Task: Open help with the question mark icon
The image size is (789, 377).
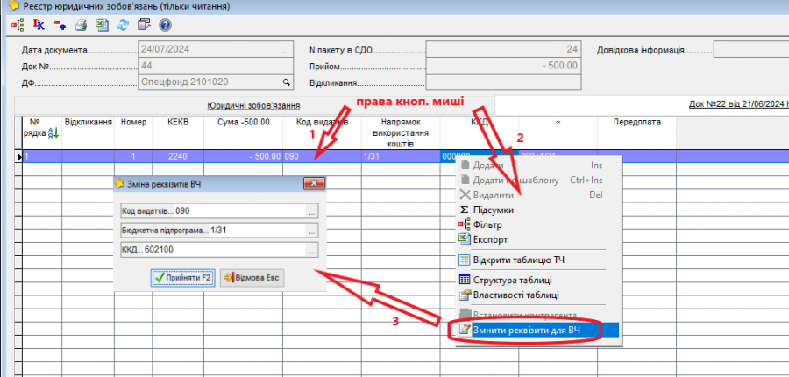Action: pyautogui.click(x=163, y=25)
